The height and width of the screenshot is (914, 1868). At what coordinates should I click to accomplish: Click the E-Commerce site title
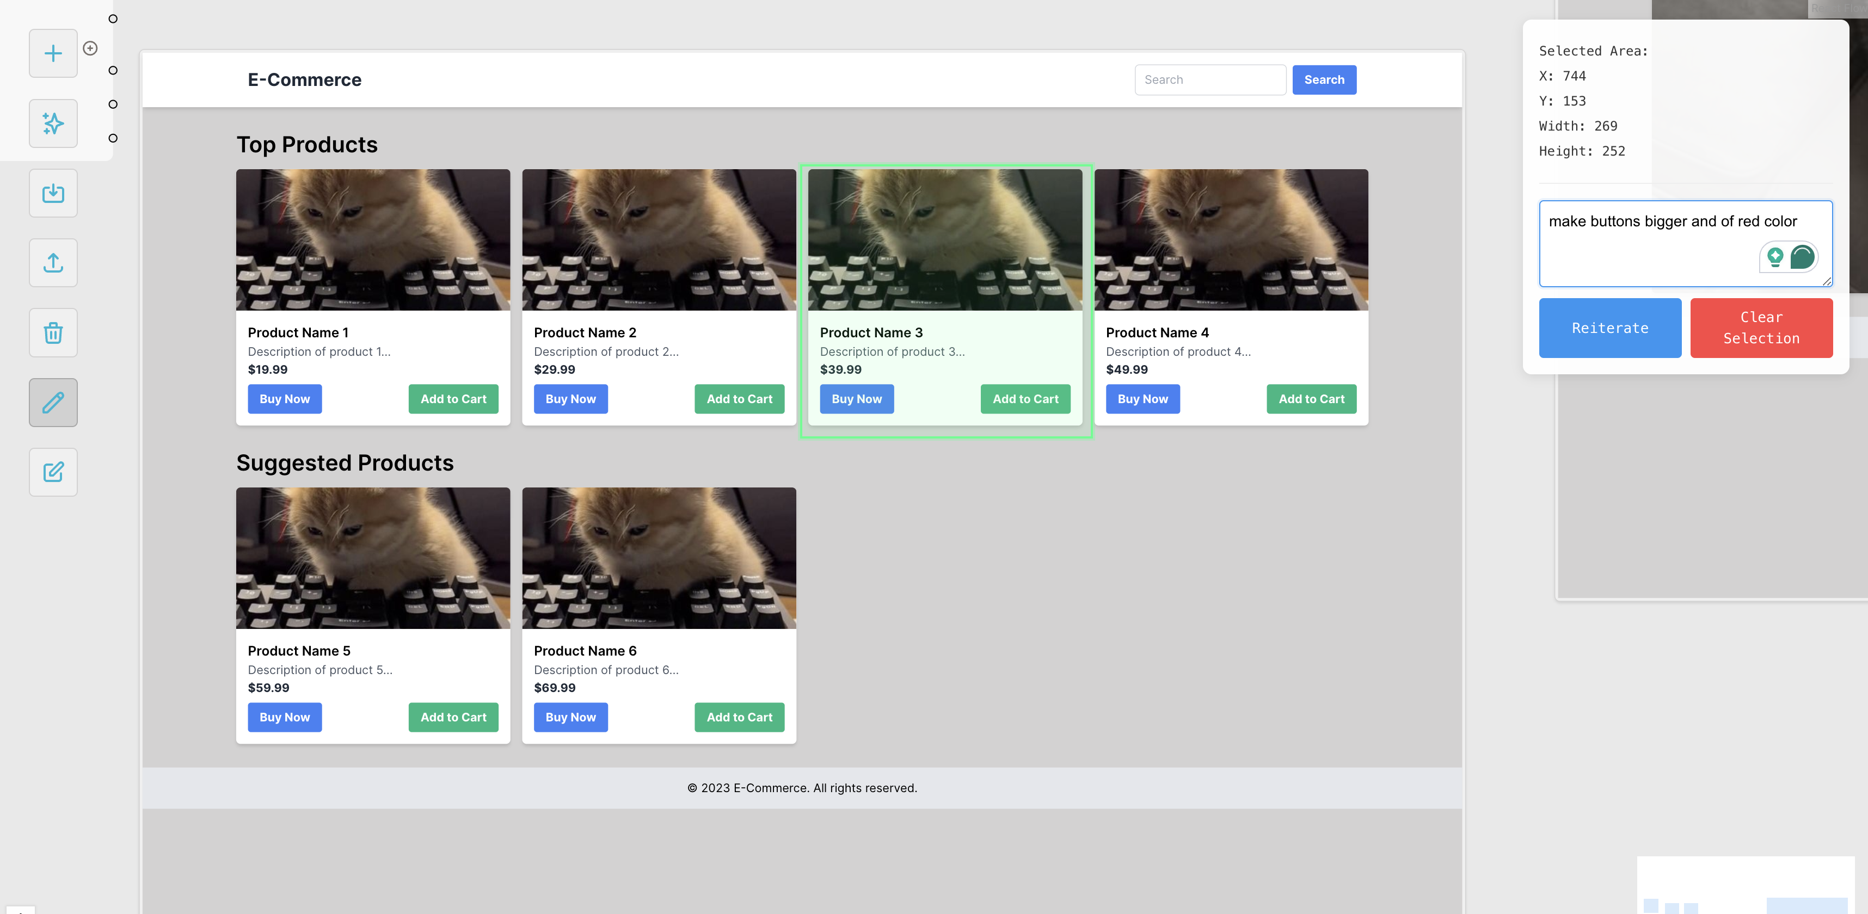(305, 80)
